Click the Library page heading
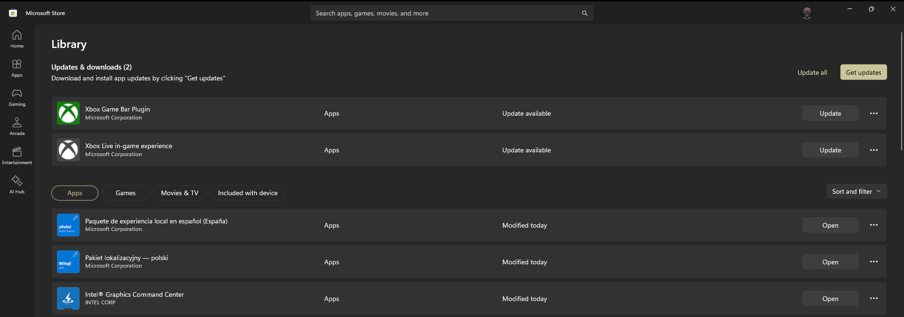The height and width of the screenshot is (317, 904). (69, 44)
